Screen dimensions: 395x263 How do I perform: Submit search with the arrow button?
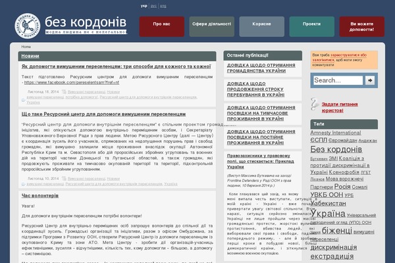coord(370,80)
